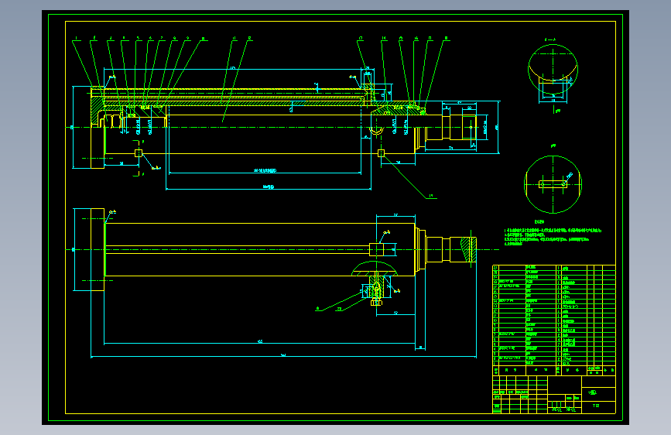This screenshot has width=671, height=435.
Task: Click the green technical notes text block
Action: click(x=553, y=237)
